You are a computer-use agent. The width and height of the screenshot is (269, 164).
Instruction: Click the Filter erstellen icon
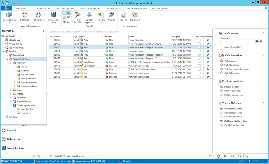[x=78, y=17]
